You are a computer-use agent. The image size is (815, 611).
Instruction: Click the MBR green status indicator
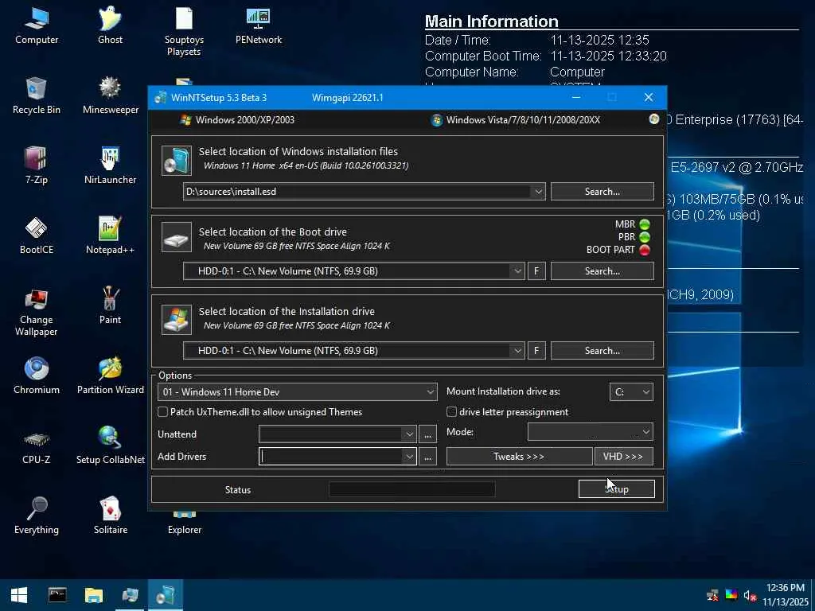point(645,224)
